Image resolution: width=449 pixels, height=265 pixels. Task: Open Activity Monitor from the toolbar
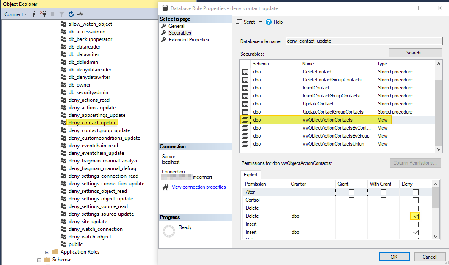tap(80, 14)
